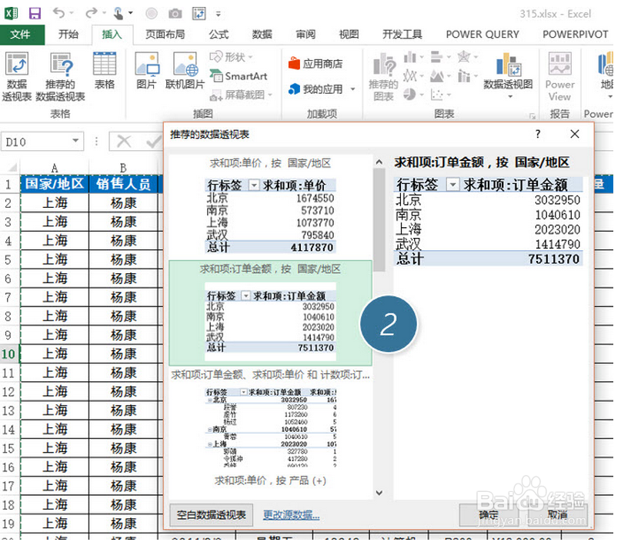Close the Recommended PivotTables dialog

click(x=575, y=134)
